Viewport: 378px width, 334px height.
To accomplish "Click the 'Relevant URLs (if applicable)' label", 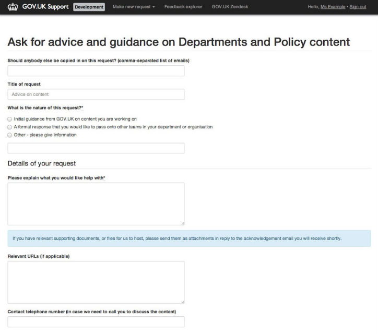I will [x=39, y=256].
